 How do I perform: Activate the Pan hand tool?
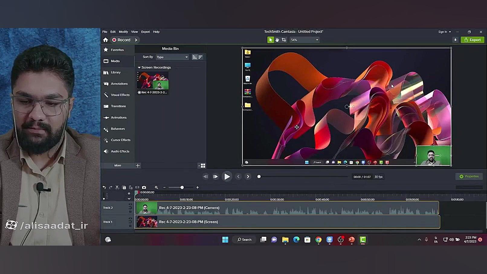(x=277, y=40)
